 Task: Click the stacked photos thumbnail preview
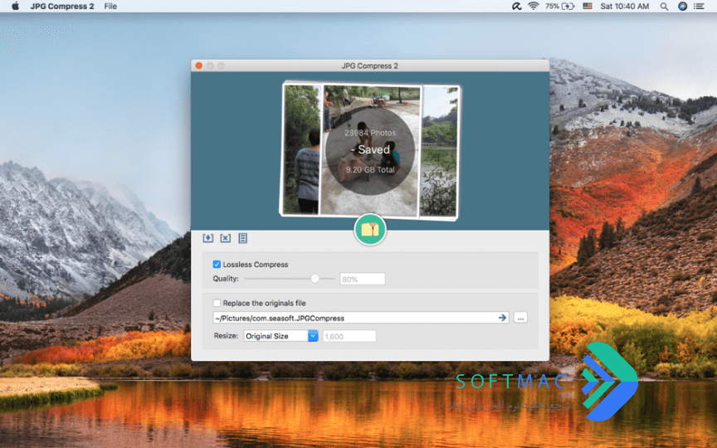pyautogui.click(x=370, y=150)
